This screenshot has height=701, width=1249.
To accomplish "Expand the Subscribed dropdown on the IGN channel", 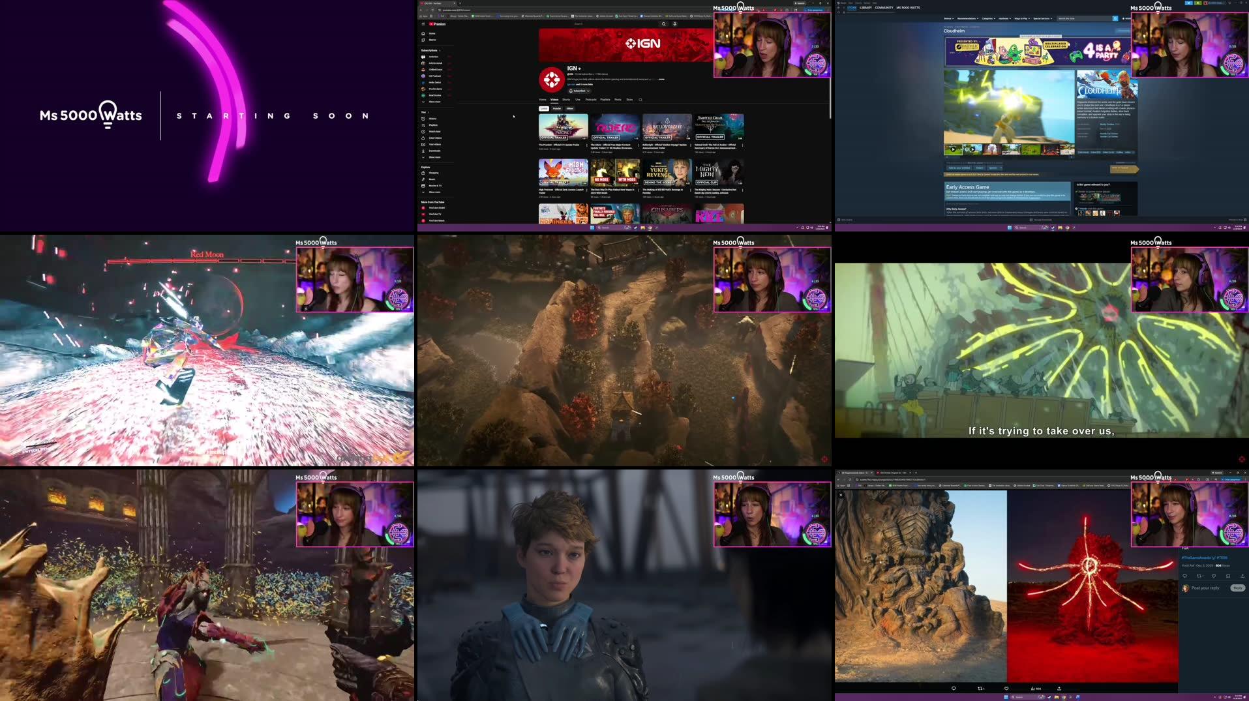I will coord(588,91).
